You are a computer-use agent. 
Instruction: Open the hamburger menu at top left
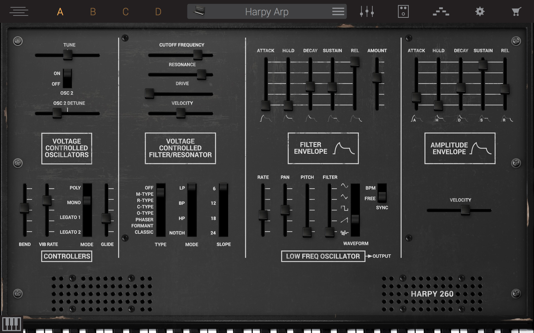pyautogui.click(x=19, y=11)
